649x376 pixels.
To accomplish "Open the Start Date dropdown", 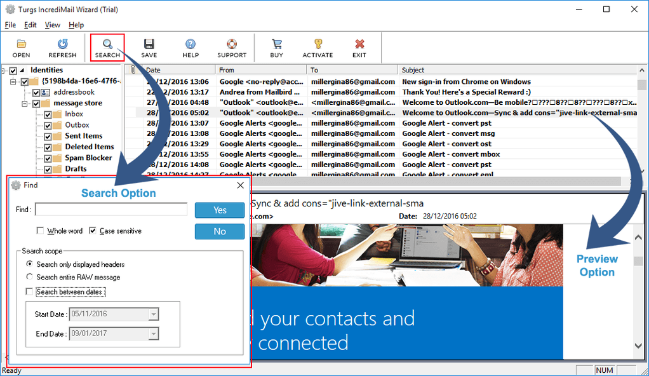I will pyautogui.click(x=153, y=314).
